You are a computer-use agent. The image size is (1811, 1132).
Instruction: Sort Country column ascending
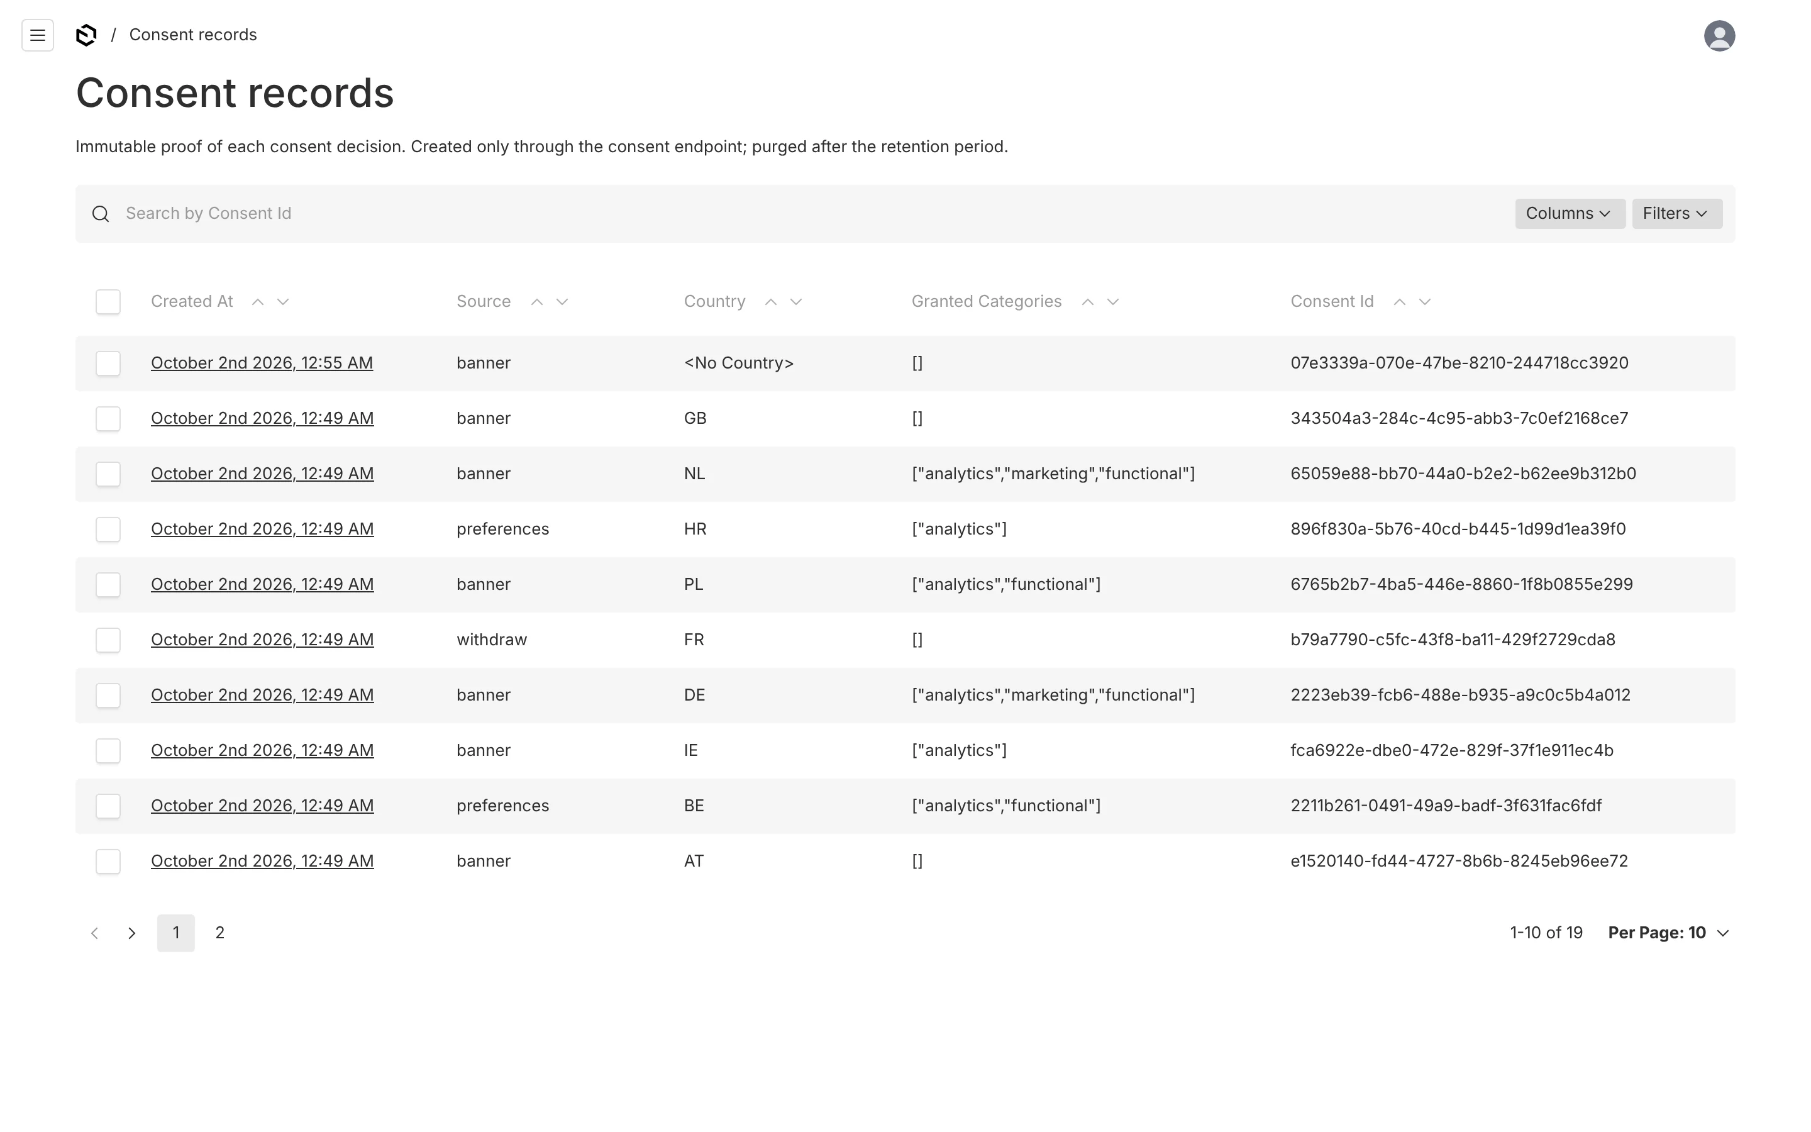tap(771, 302)
